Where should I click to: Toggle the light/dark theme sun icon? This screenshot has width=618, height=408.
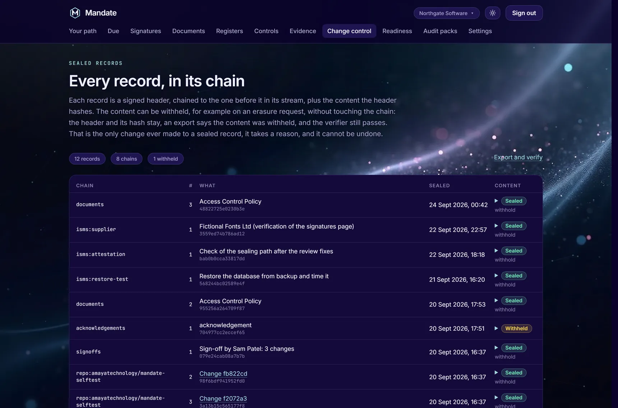tap(493, 13)
